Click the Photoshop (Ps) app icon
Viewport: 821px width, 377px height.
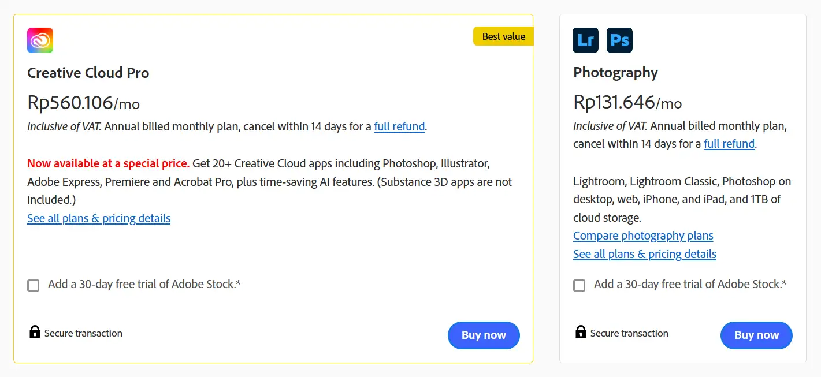click(619, 40)
